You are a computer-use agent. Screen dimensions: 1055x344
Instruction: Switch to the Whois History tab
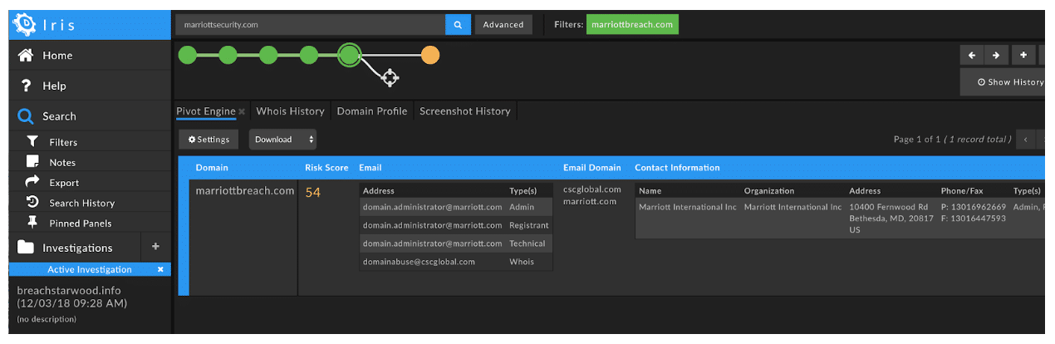click(x=290, y=111)
